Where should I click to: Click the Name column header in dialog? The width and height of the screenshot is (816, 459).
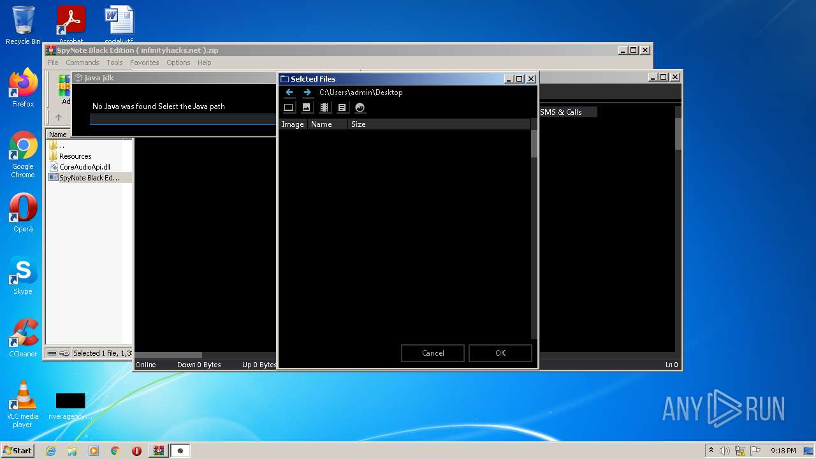328,124
